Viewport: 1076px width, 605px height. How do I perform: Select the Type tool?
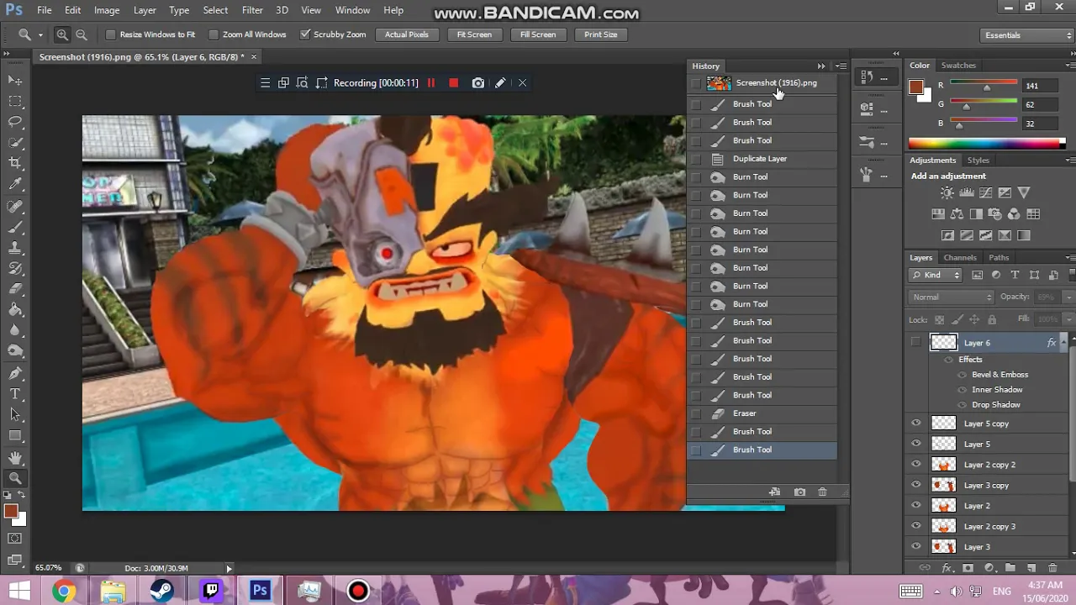pyautogui.click(x=15, y=394)
